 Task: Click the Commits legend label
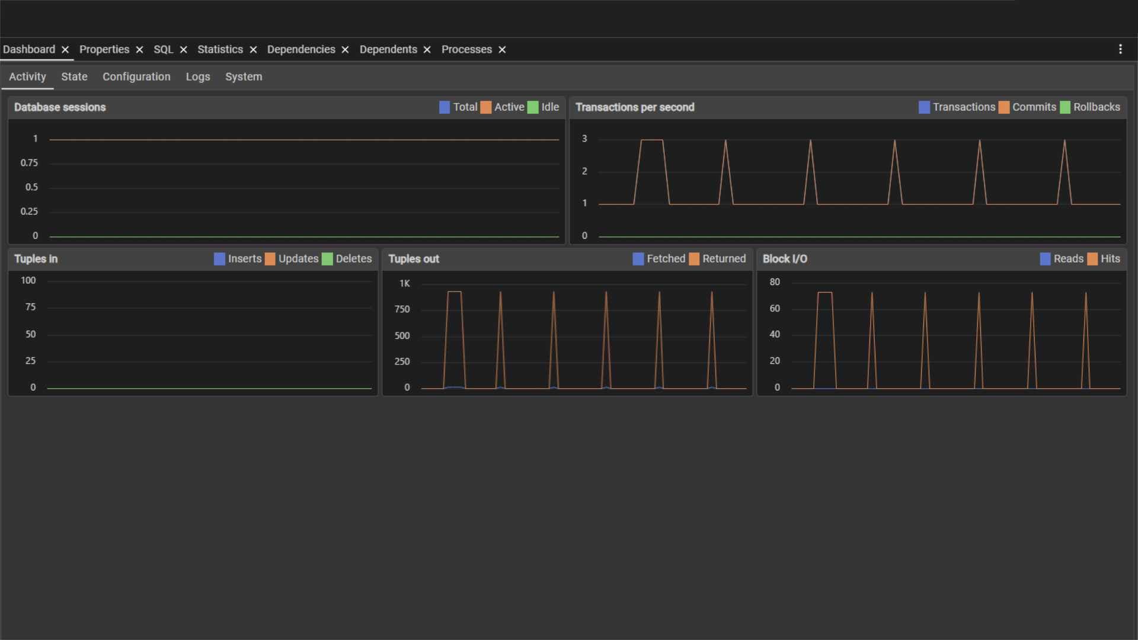pos(1034,107)
